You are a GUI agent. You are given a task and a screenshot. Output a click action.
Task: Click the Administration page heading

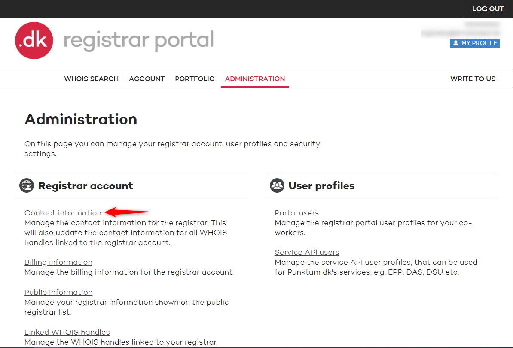point(80,119)
